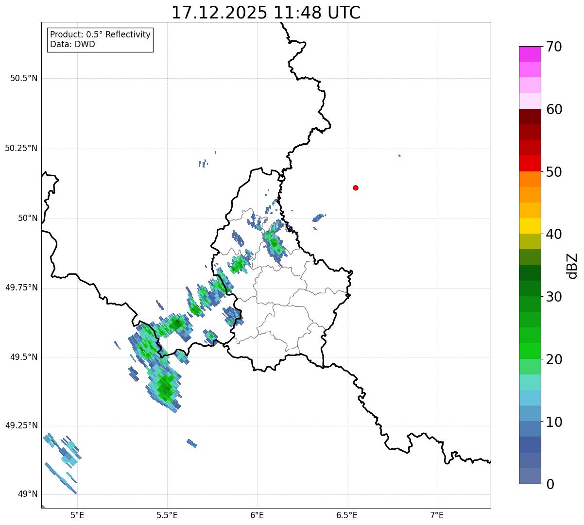Click the '7°E' longitude label

(437, 515)
